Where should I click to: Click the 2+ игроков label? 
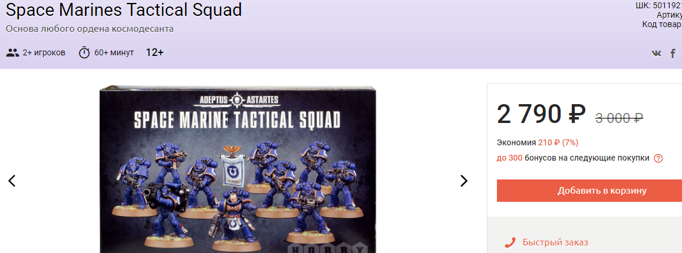coord(44,53)
